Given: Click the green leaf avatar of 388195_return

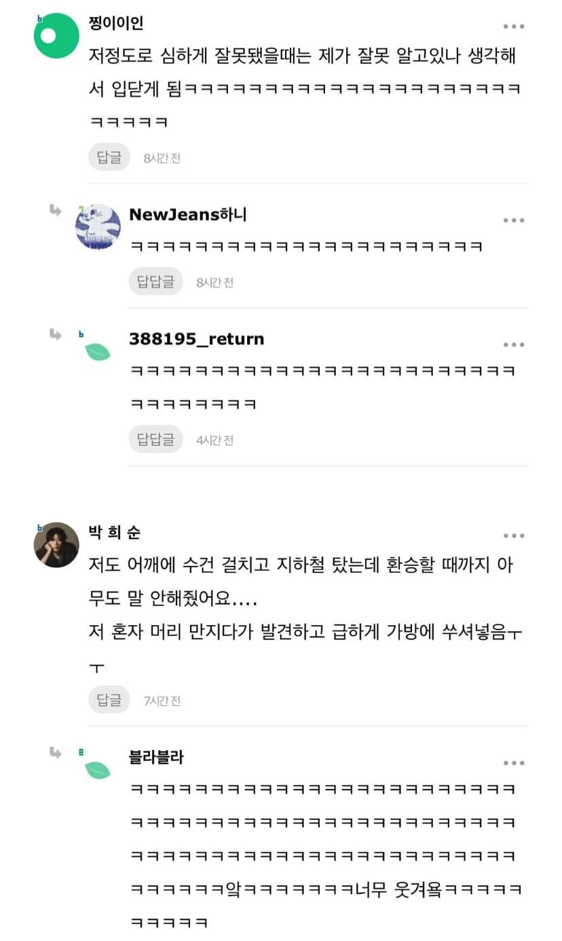Looking at the screenshot, I should coord(97,351).
